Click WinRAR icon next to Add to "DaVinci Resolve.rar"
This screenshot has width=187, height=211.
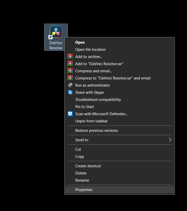pyautogui.click(x=70, y=64)
